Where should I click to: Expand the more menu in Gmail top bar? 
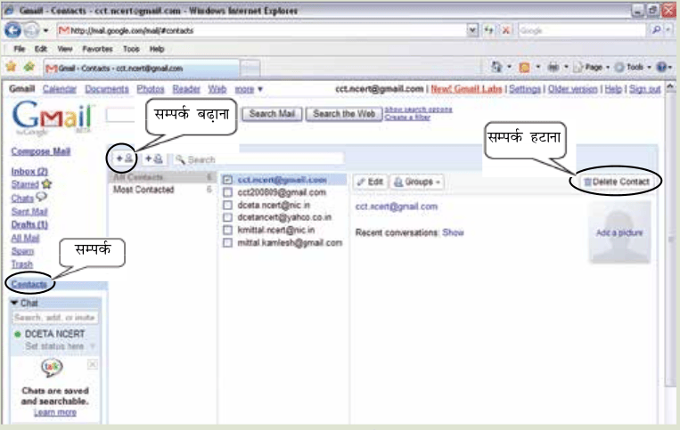coord(249,89)
